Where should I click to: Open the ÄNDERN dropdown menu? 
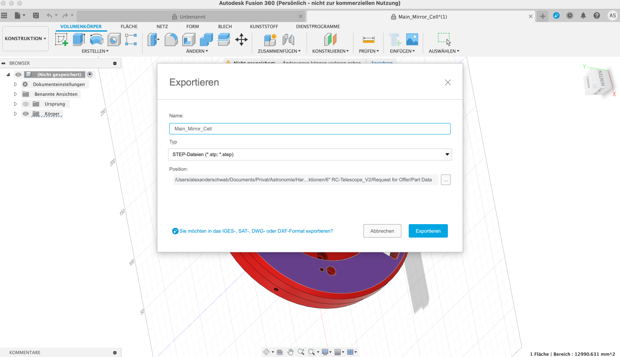(x=197, y=51)
